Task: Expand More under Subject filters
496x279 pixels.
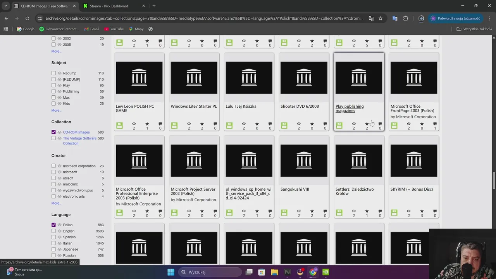Action: [57, 110]
